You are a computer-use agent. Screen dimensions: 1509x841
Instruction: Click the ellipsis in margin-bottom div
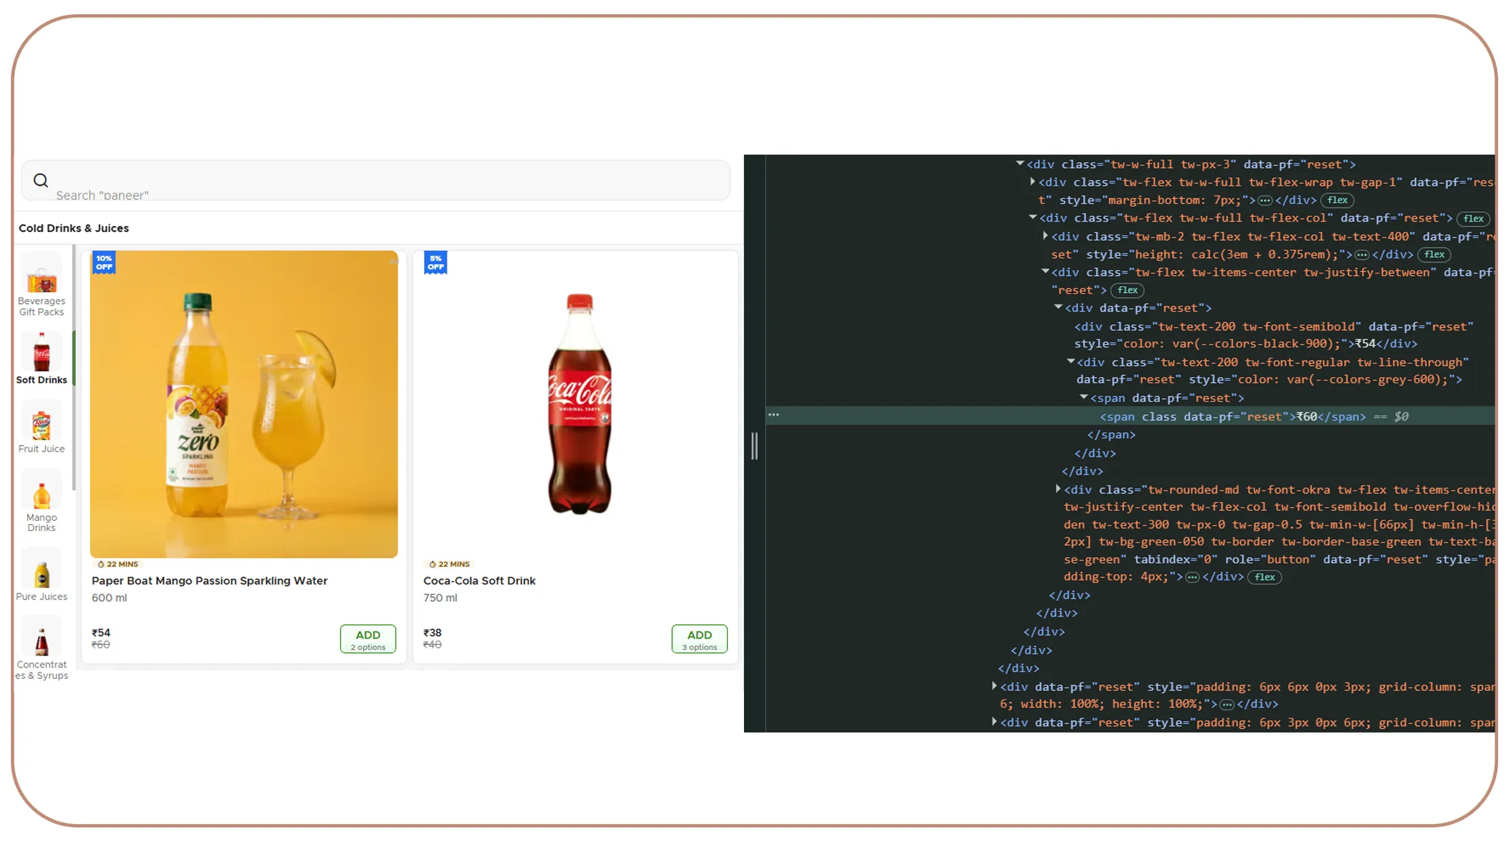1265,200
